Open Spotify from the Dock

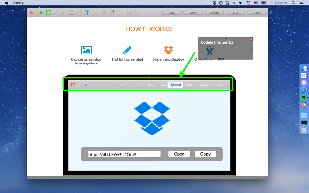tap(304, 97)
